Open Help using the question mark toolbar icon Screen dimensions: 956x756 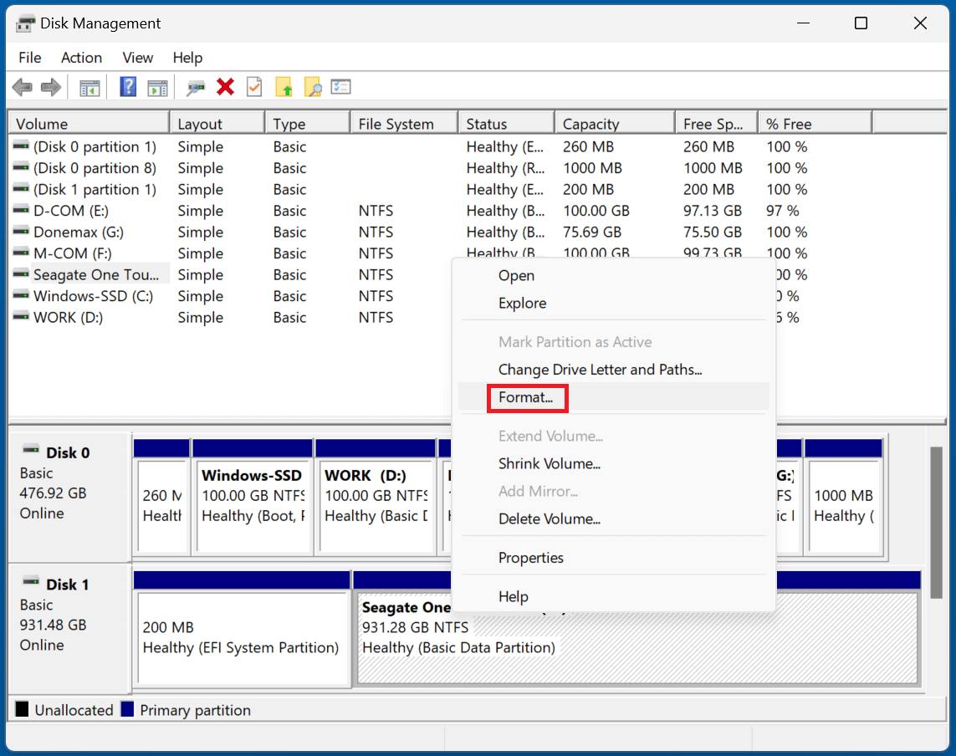tap(127, 87)
